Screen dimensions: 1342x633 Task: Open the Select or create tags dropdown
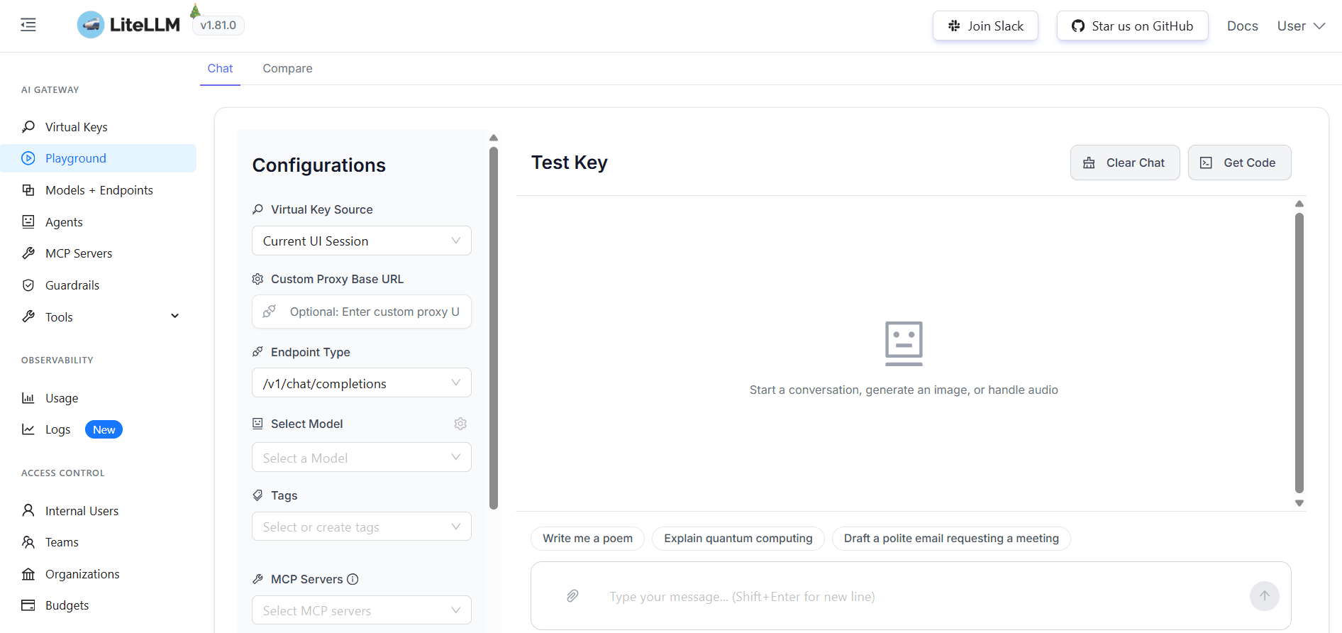[362, 527]
